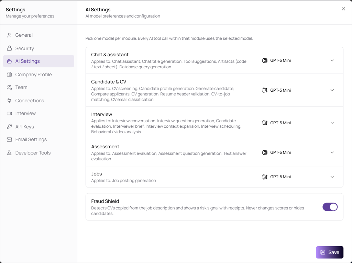Save the AI settings

[x=330, y=252]
